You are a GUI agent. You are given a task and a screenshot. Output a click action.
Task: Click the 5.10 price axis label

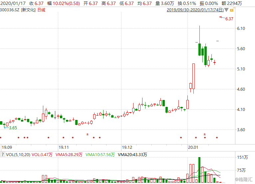coord(241,69)
